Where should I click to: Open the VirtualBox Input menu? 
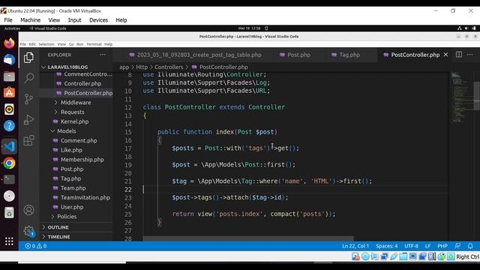(x=74, y=20)
